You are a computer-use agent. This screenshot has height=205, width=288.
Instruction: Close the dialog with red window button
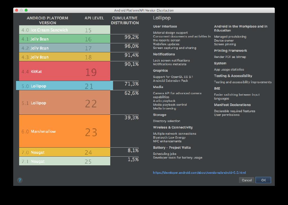[17, 10]
